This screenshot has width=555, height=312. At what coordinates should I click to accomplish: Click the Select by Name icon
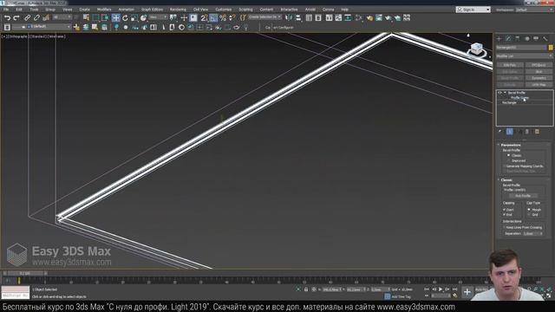(86, 17)
